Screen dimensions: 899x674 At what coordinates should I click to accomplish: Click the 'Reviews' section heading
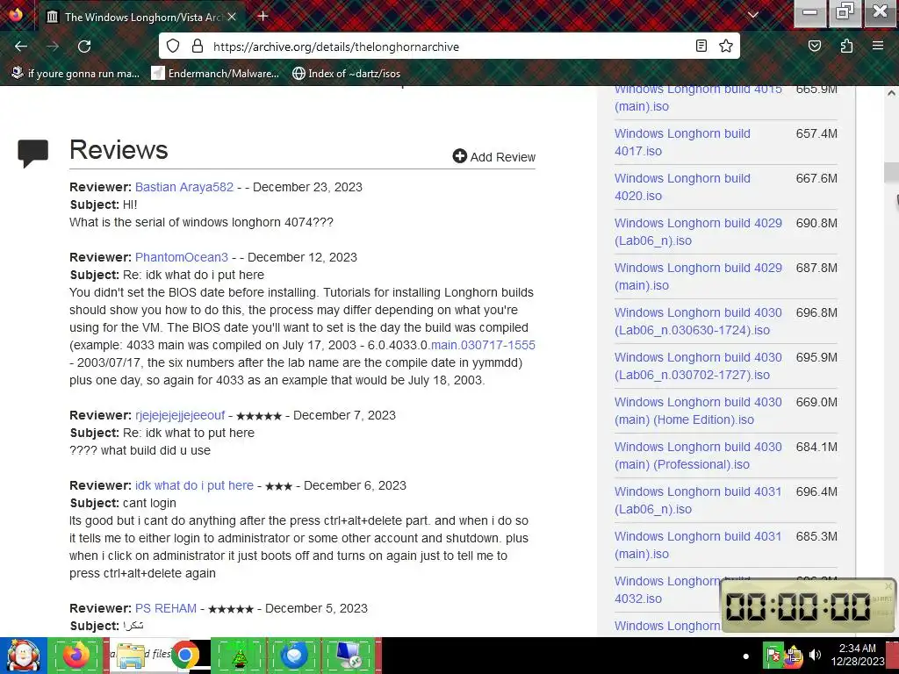(119, 149)
